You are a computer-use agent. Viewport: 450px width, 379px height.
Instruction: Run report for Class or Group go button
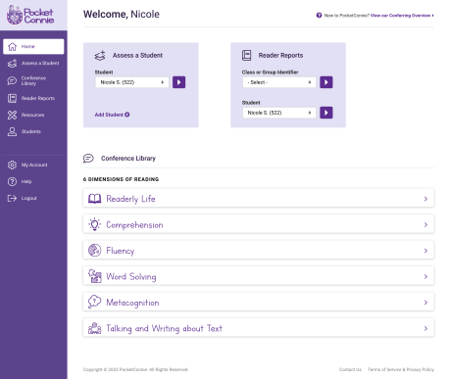(326, 82)
